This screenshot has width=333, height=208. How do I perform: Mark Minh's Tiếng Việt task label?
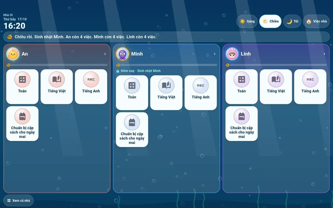point(166,97)
